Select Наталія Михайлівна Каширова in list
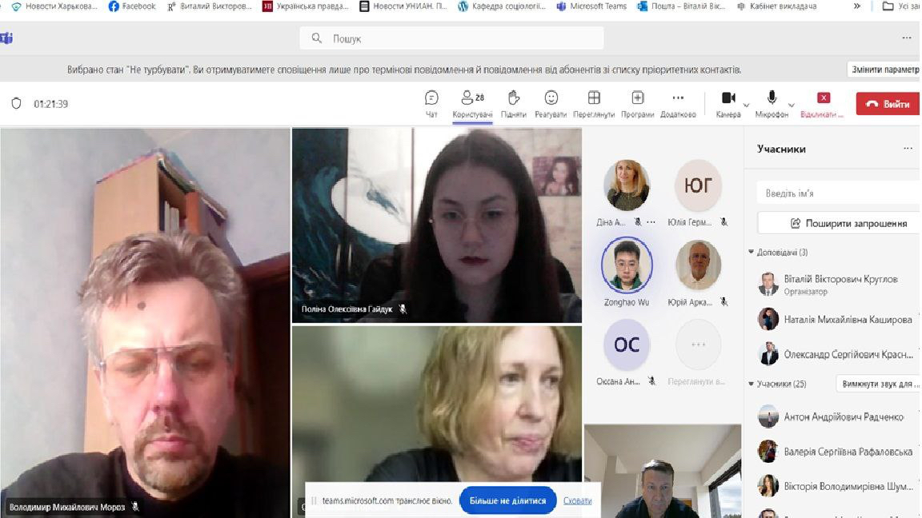This screenshot has width=922, height=518. pos(834,320)
